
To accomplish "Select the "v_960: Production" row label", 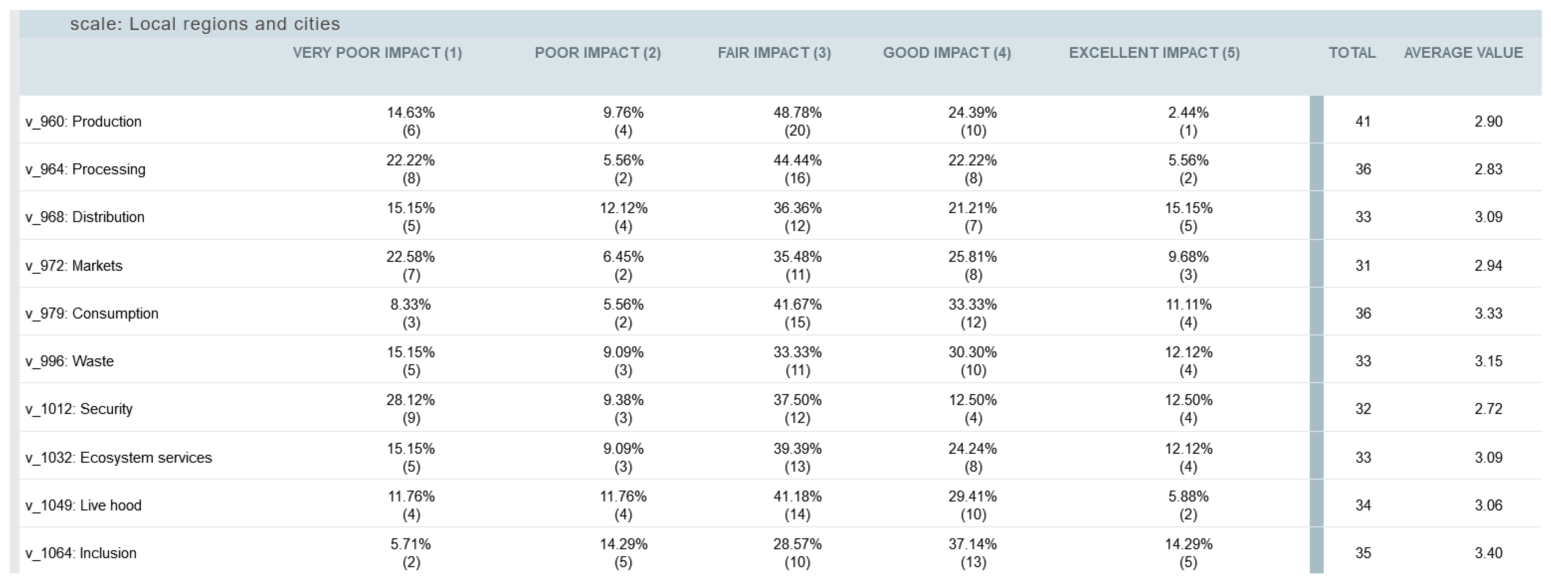I will 83,122.
